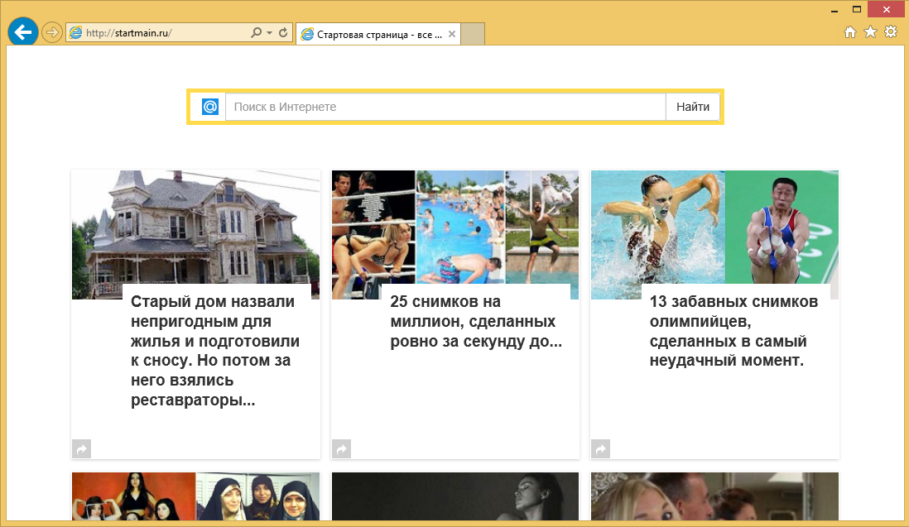Open favorites with the star icon
This screenshot has width=909, height=527.
(x=870, y=31)
